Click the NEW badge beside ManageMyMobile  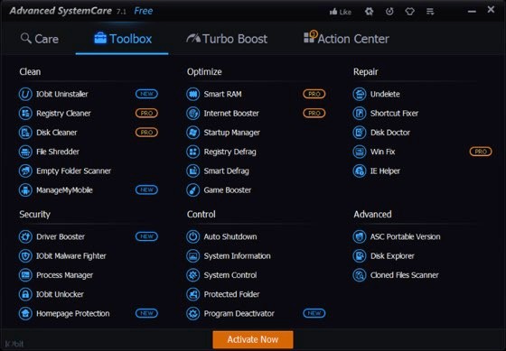click(x=146, y=190)
